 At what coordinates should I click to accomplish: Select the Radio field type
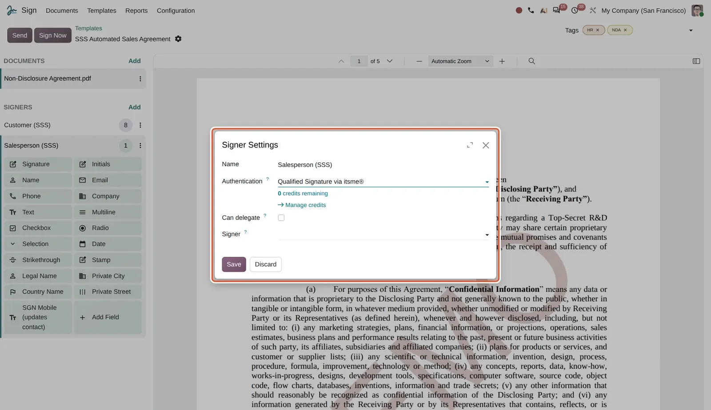pos(108,228)
